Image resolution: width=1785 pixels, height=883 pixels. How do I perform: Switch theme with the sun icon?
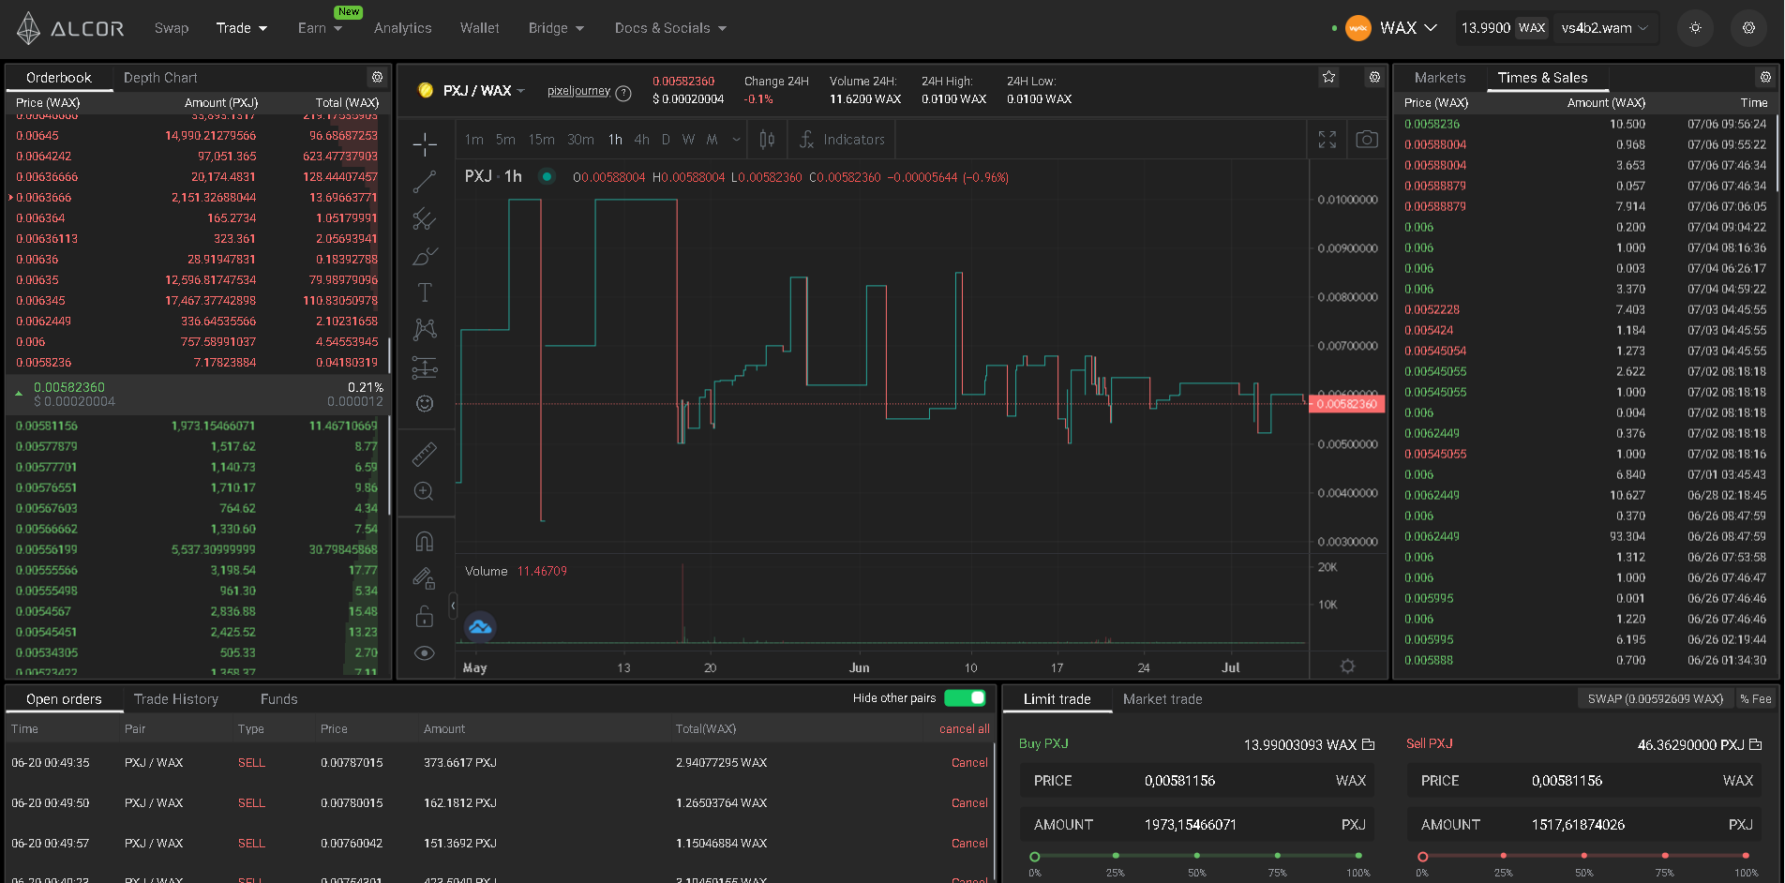[x=1695, y=28]
